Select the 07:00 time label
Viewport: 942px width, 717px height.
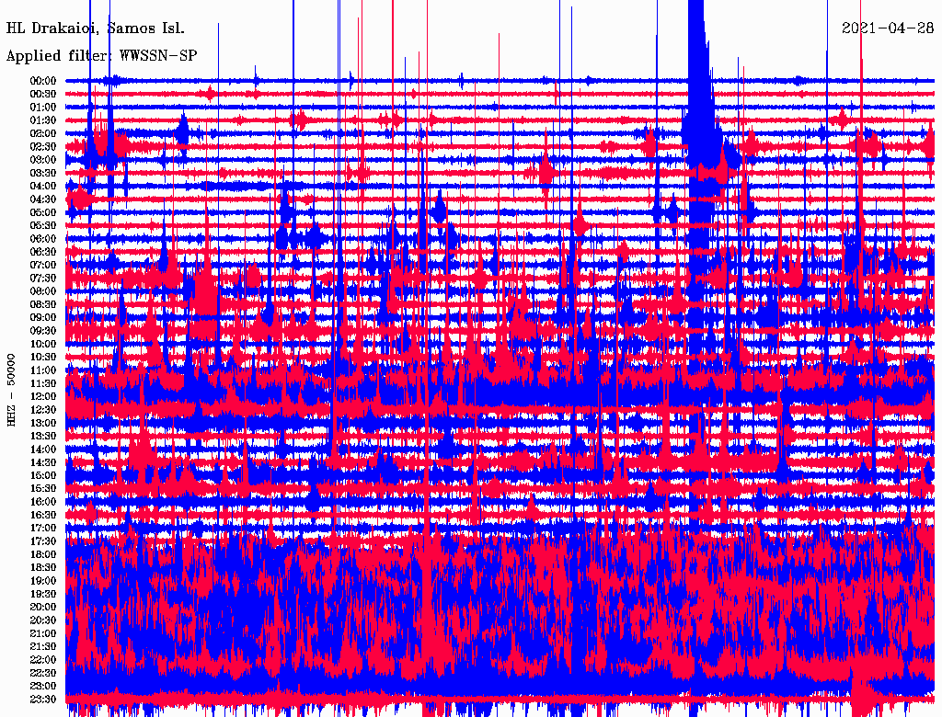point(43,265)
